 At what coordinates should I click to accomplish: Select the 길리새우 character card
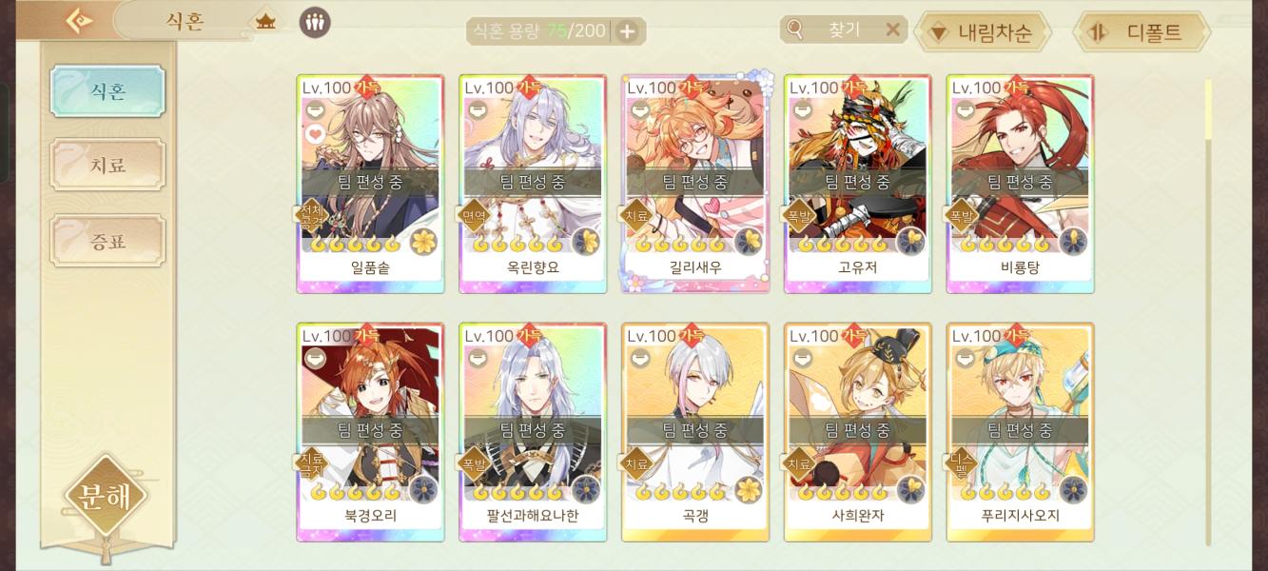pyautogui.click(x=695, y=184)
